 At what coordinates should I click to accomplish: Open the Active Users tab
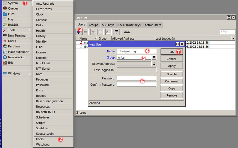pyautogui.click(x=153, y=25)
